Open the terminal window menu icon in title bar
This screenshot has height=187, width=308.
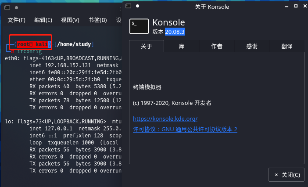tap(7, 7)
